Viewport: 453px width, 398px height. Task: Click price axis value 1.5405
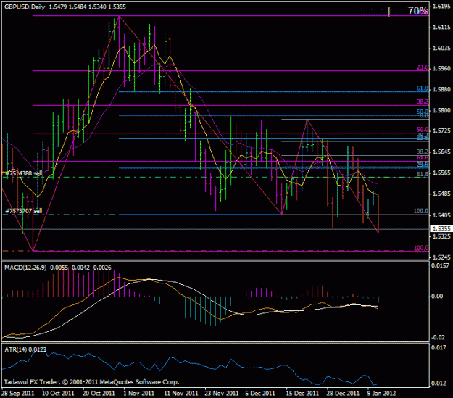coord(441,215)
